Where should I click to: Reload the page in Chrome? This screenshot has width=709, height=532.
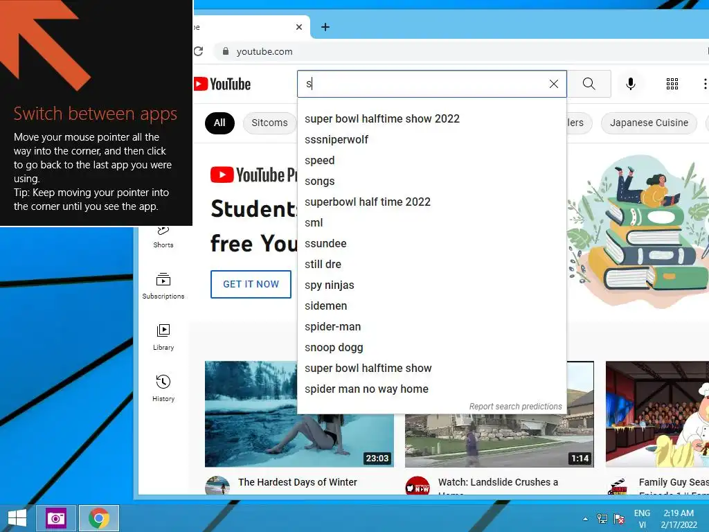tap(199, 51)
